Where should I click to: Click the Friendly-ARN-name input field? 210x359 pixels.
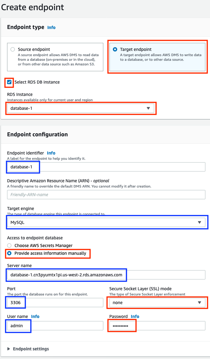[x=106, y=195]
